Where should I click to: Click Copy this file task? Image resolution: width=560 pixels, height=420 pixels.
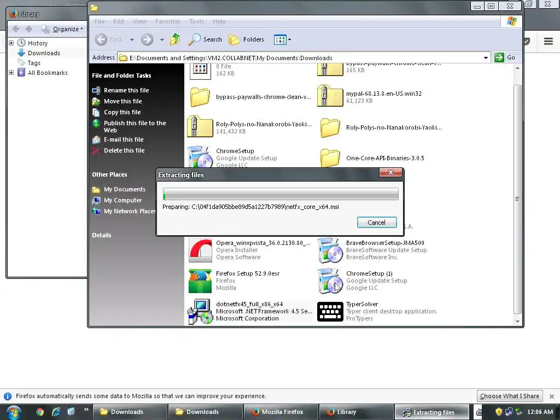[x=122, y=112]
